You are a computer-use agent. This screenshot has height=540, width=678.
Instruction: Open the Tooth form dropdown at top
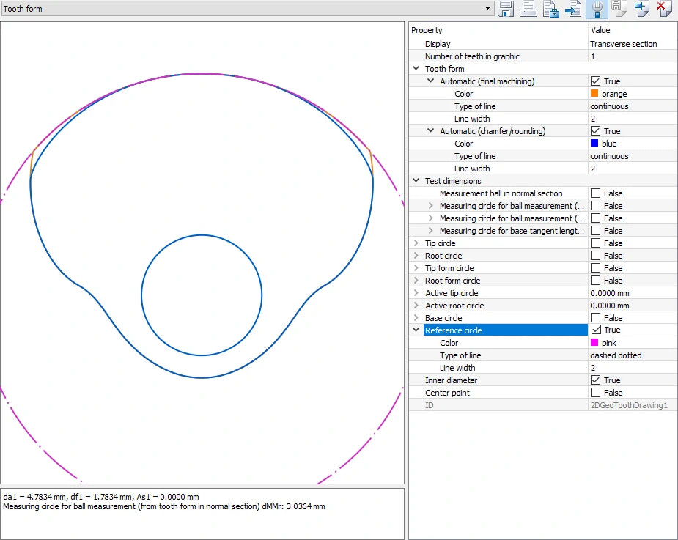pyautogui.click(x=488, y=9)
